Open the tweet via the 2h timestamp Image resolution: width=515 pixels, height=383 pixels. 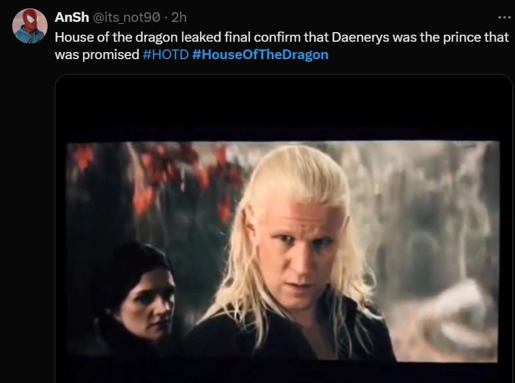pyautogui.click(x=179, y=17)
